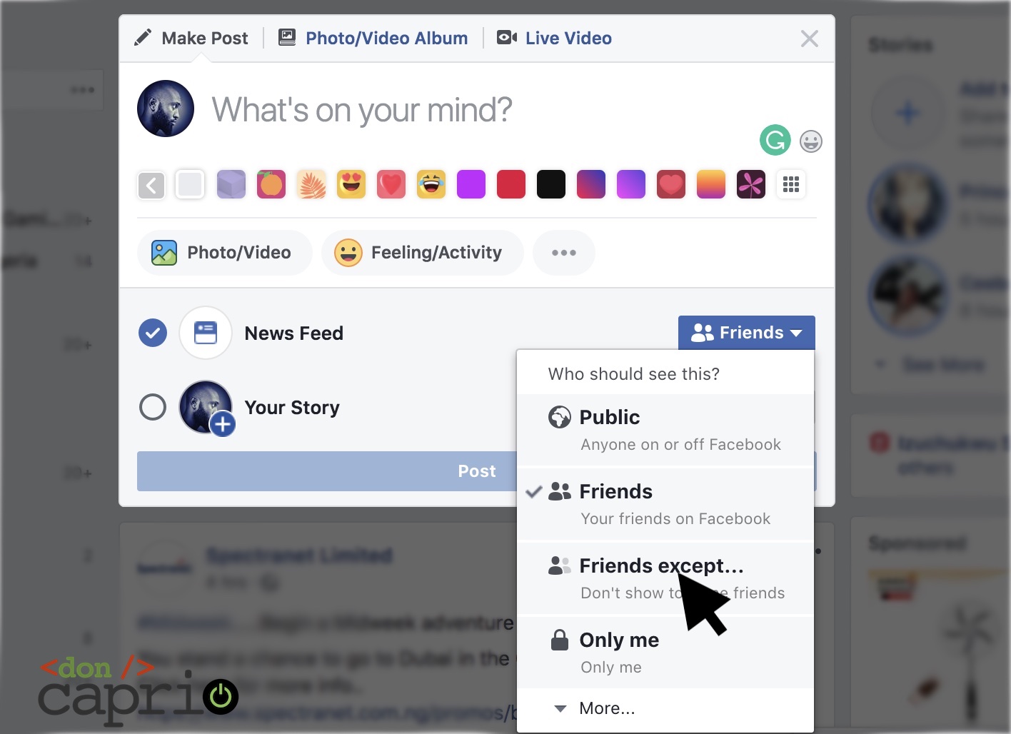Choose the laughing tears emoji background
Image resolution: width=1011 pixels, height=734 pixels.
[431, 184]
